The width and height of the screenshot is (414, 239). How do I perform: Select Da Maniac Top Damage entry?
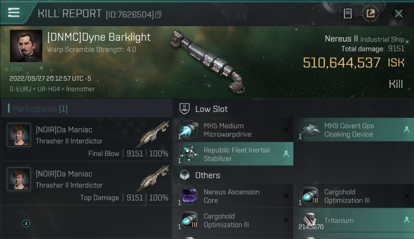pos(87,184)
